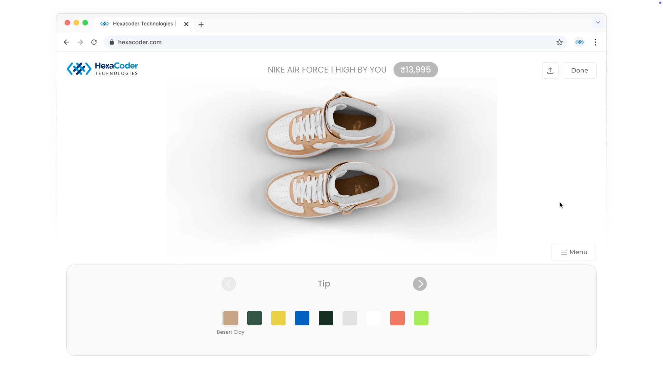This screenshot has width=663, height=373.
Task: Go to next shoe part arrow
Action: click(x=420, y=284)
